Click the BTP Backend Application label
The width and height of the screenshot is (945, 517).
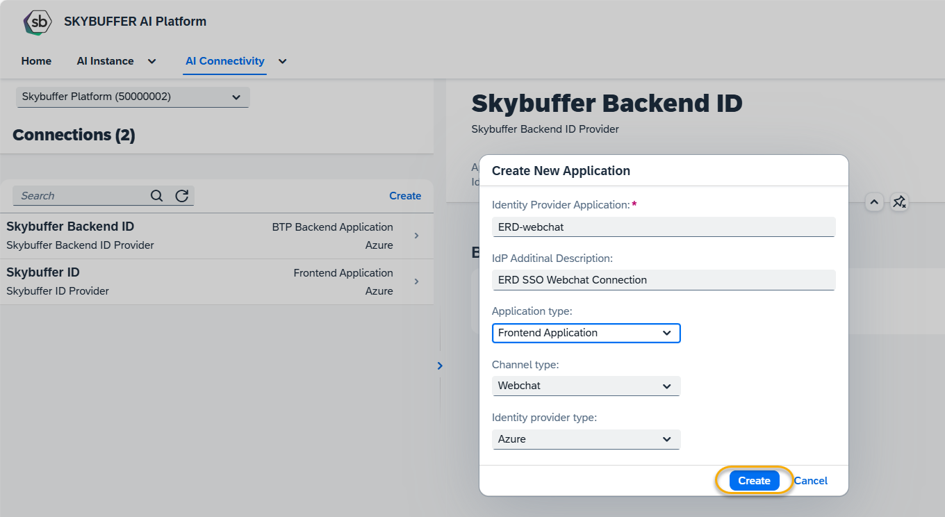pos(333,227)
